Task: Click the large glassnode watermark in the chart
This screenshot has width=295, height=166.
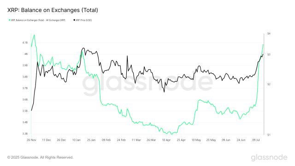Action: click(x=147, y=83)
